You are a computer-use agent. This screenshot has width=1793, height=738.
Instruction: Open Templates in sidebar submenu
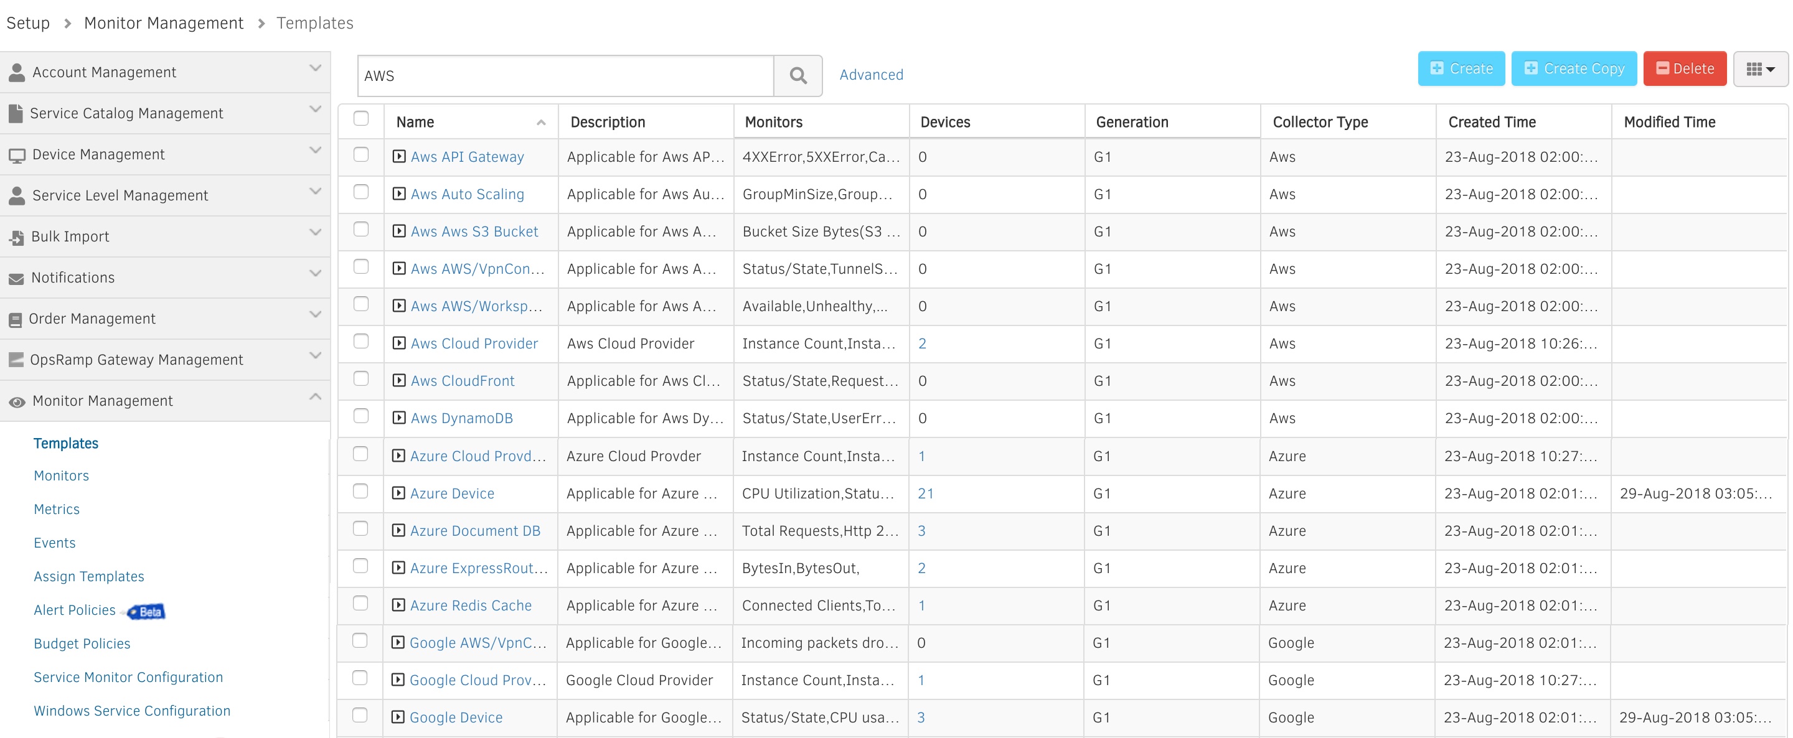point(66,443)
